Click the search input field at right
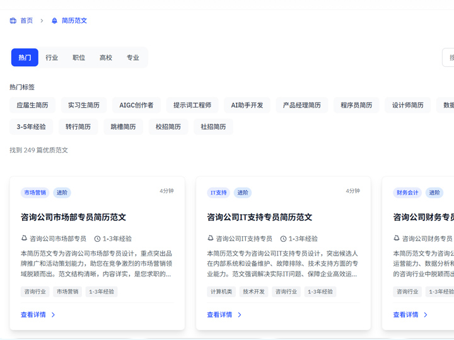 (448, 57)
